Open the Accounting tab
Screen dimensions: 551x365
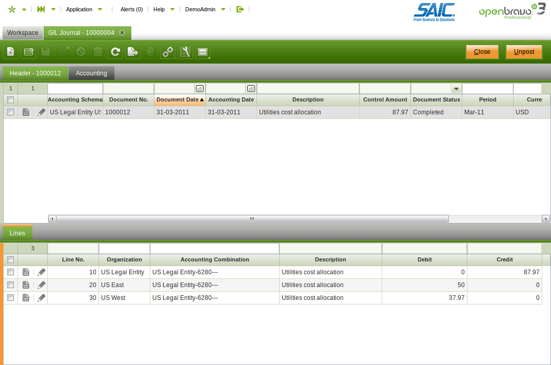click(x=91, y=73)
